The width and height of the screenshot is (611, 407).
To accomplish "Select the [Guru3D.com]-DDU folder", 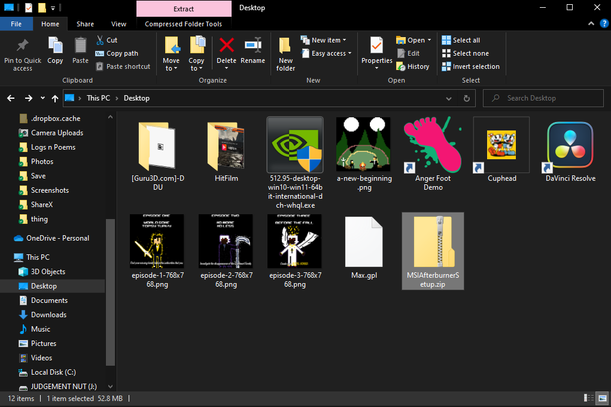I will (158, 155).
